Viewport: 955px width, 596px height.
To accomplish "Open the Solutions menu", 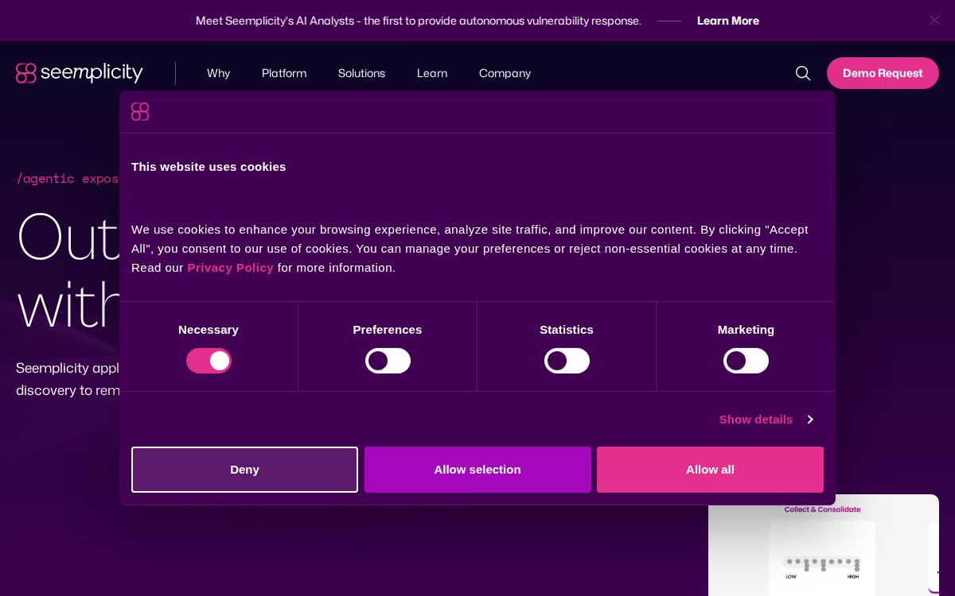I will click(361, 73).
